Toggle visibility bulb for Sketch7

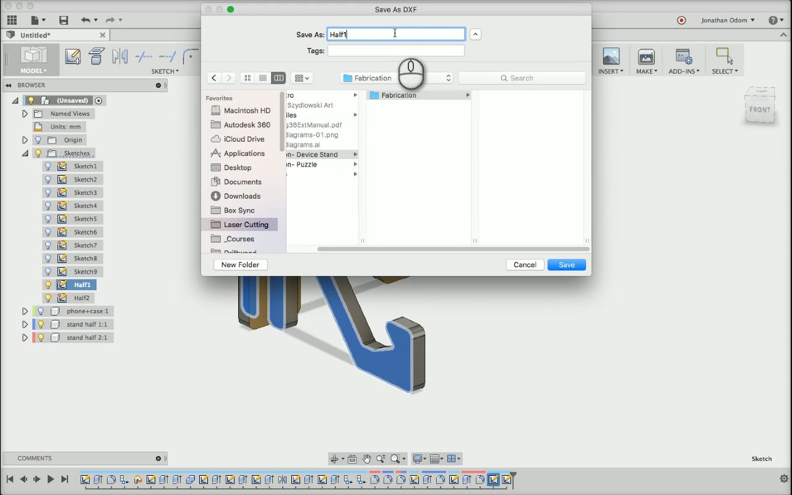48,245
